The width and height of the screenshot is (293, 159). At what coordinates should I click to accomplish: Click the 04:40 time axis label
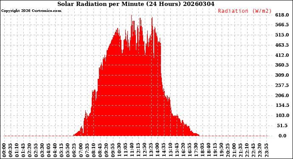[x=55, y=151]
